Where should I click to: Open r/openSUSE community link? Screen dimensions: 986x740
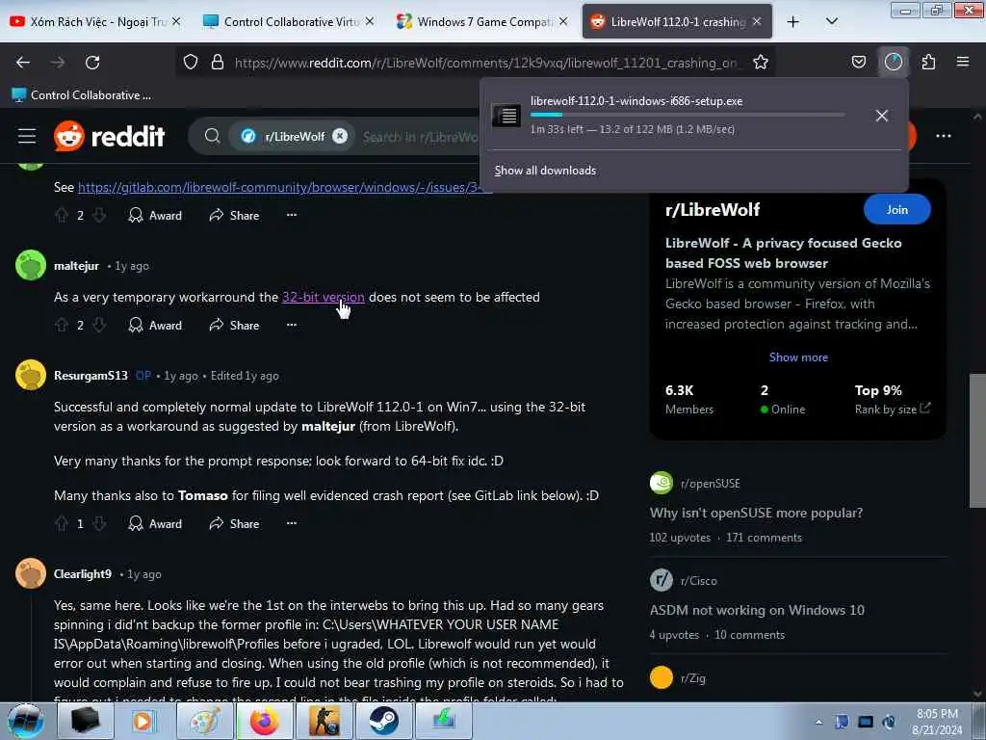click(x=710, y=484)
